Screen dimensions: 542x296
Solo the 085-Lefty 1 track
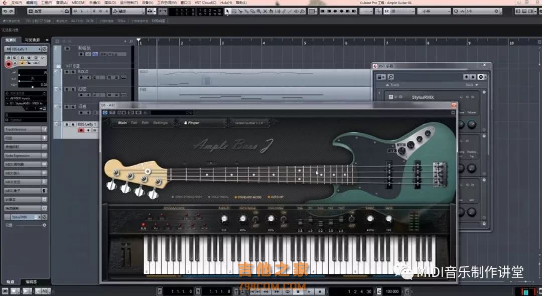(73, 124)
